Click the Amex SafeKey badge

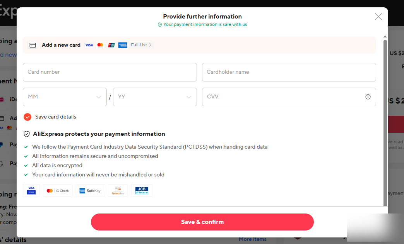tap(90, 191)
